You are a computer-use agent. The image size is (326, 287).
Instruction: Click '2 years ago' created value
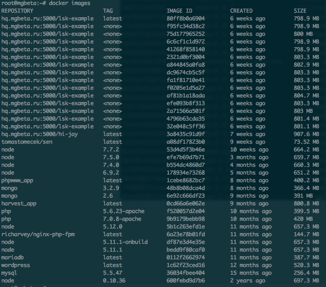[x=247, y=281]
